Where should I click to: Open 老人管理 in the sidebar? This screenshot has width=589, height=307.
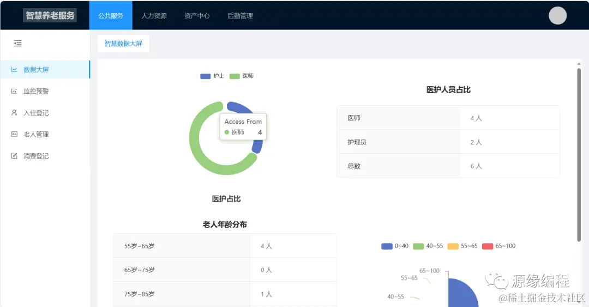45,134
